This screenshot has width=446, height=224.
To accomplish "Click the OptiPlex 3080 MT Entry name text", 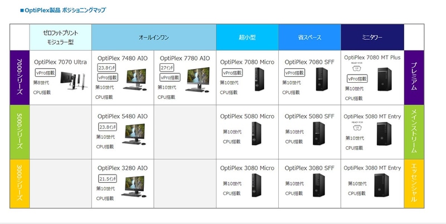I will [x=372, y=168].
